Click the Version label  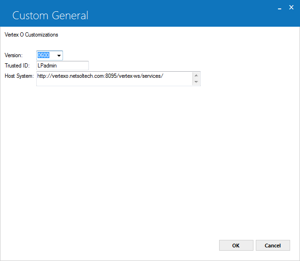[x=14, y=55]
